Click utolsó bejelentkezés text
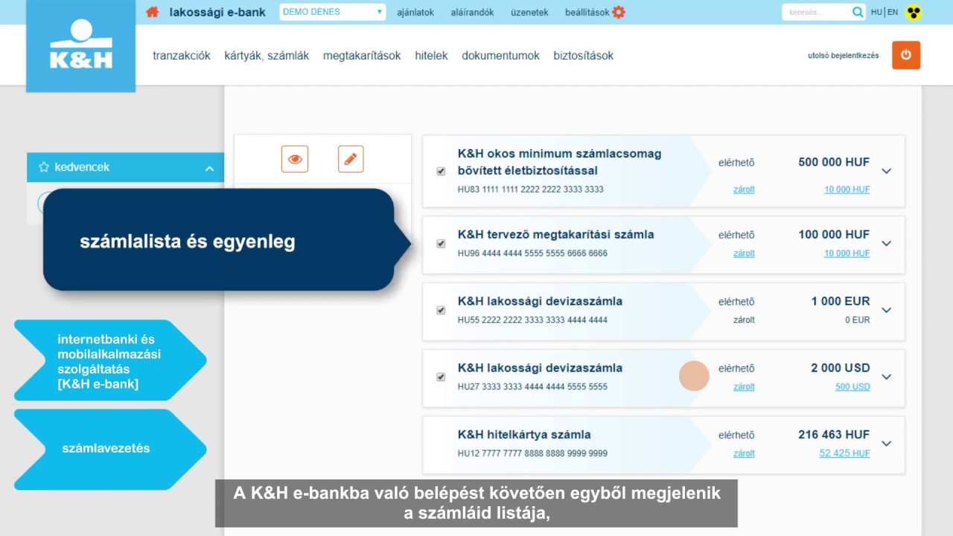This screenshot has height=536, width=953. (843, 56)
